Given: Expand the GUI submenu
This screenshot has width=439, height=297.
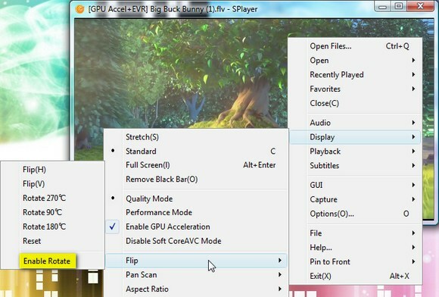Looking at the screenshot, I should pos(355,185).
